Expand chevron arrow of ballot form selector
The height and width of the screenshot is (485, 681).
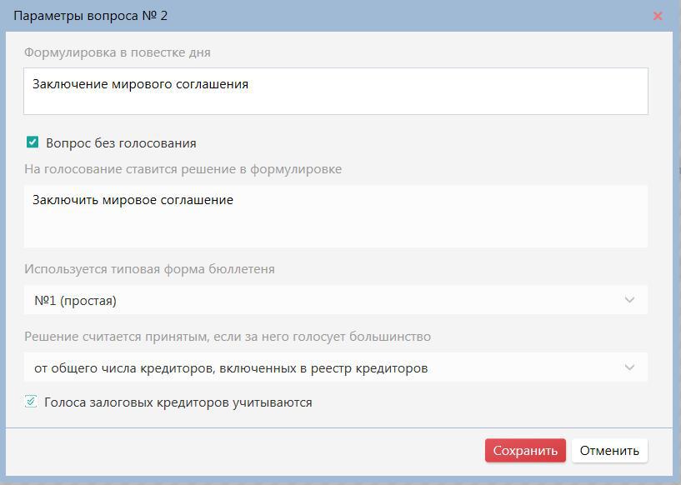pyautogui.click(x=629, y=300)
